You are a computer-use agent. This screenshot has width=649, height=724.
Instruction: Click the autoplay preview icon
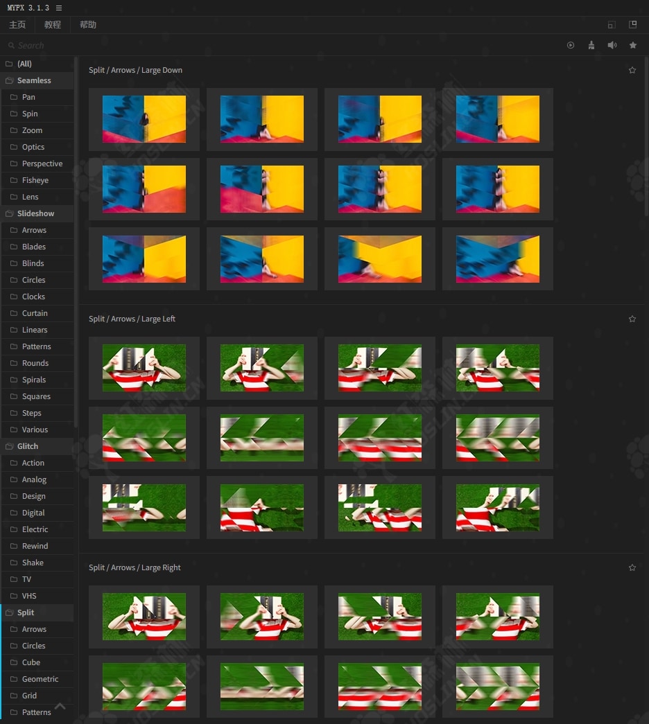(571, 45)
